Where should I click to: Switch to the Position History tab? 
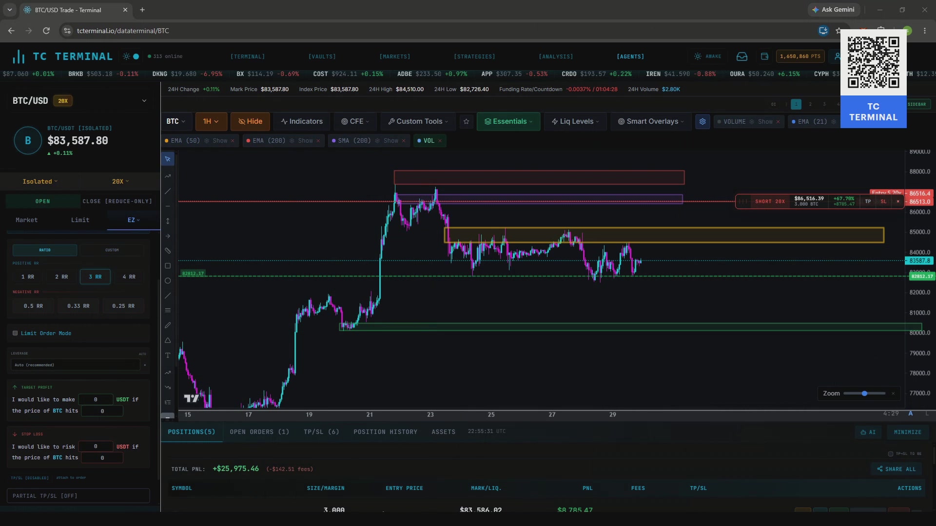(x=386, y=432)
